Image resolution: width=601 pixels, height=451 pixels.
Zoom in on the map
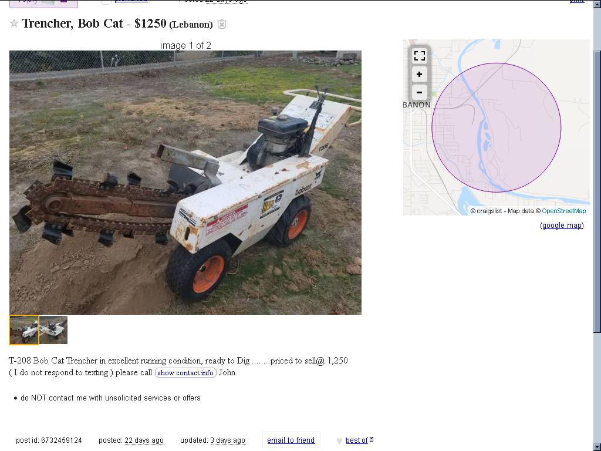click(419, 75)
